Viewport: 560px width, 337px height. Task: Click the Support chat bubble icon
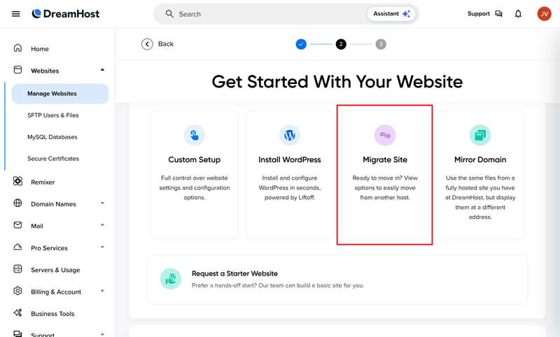pos(498,14)
